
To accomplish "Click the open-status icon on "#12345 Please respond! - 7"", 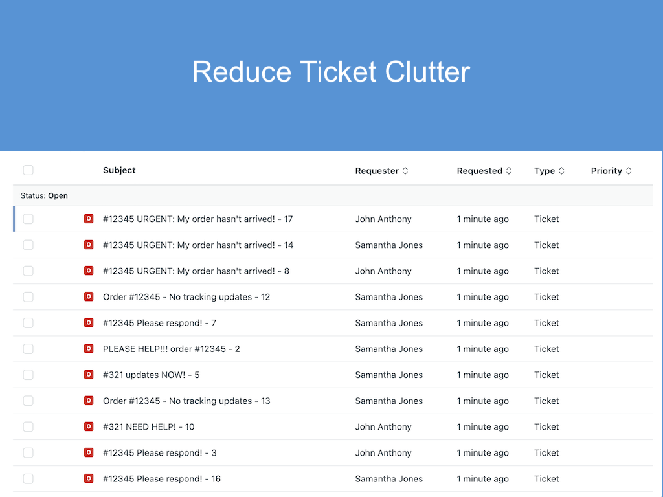I will (x=89, y=323).
